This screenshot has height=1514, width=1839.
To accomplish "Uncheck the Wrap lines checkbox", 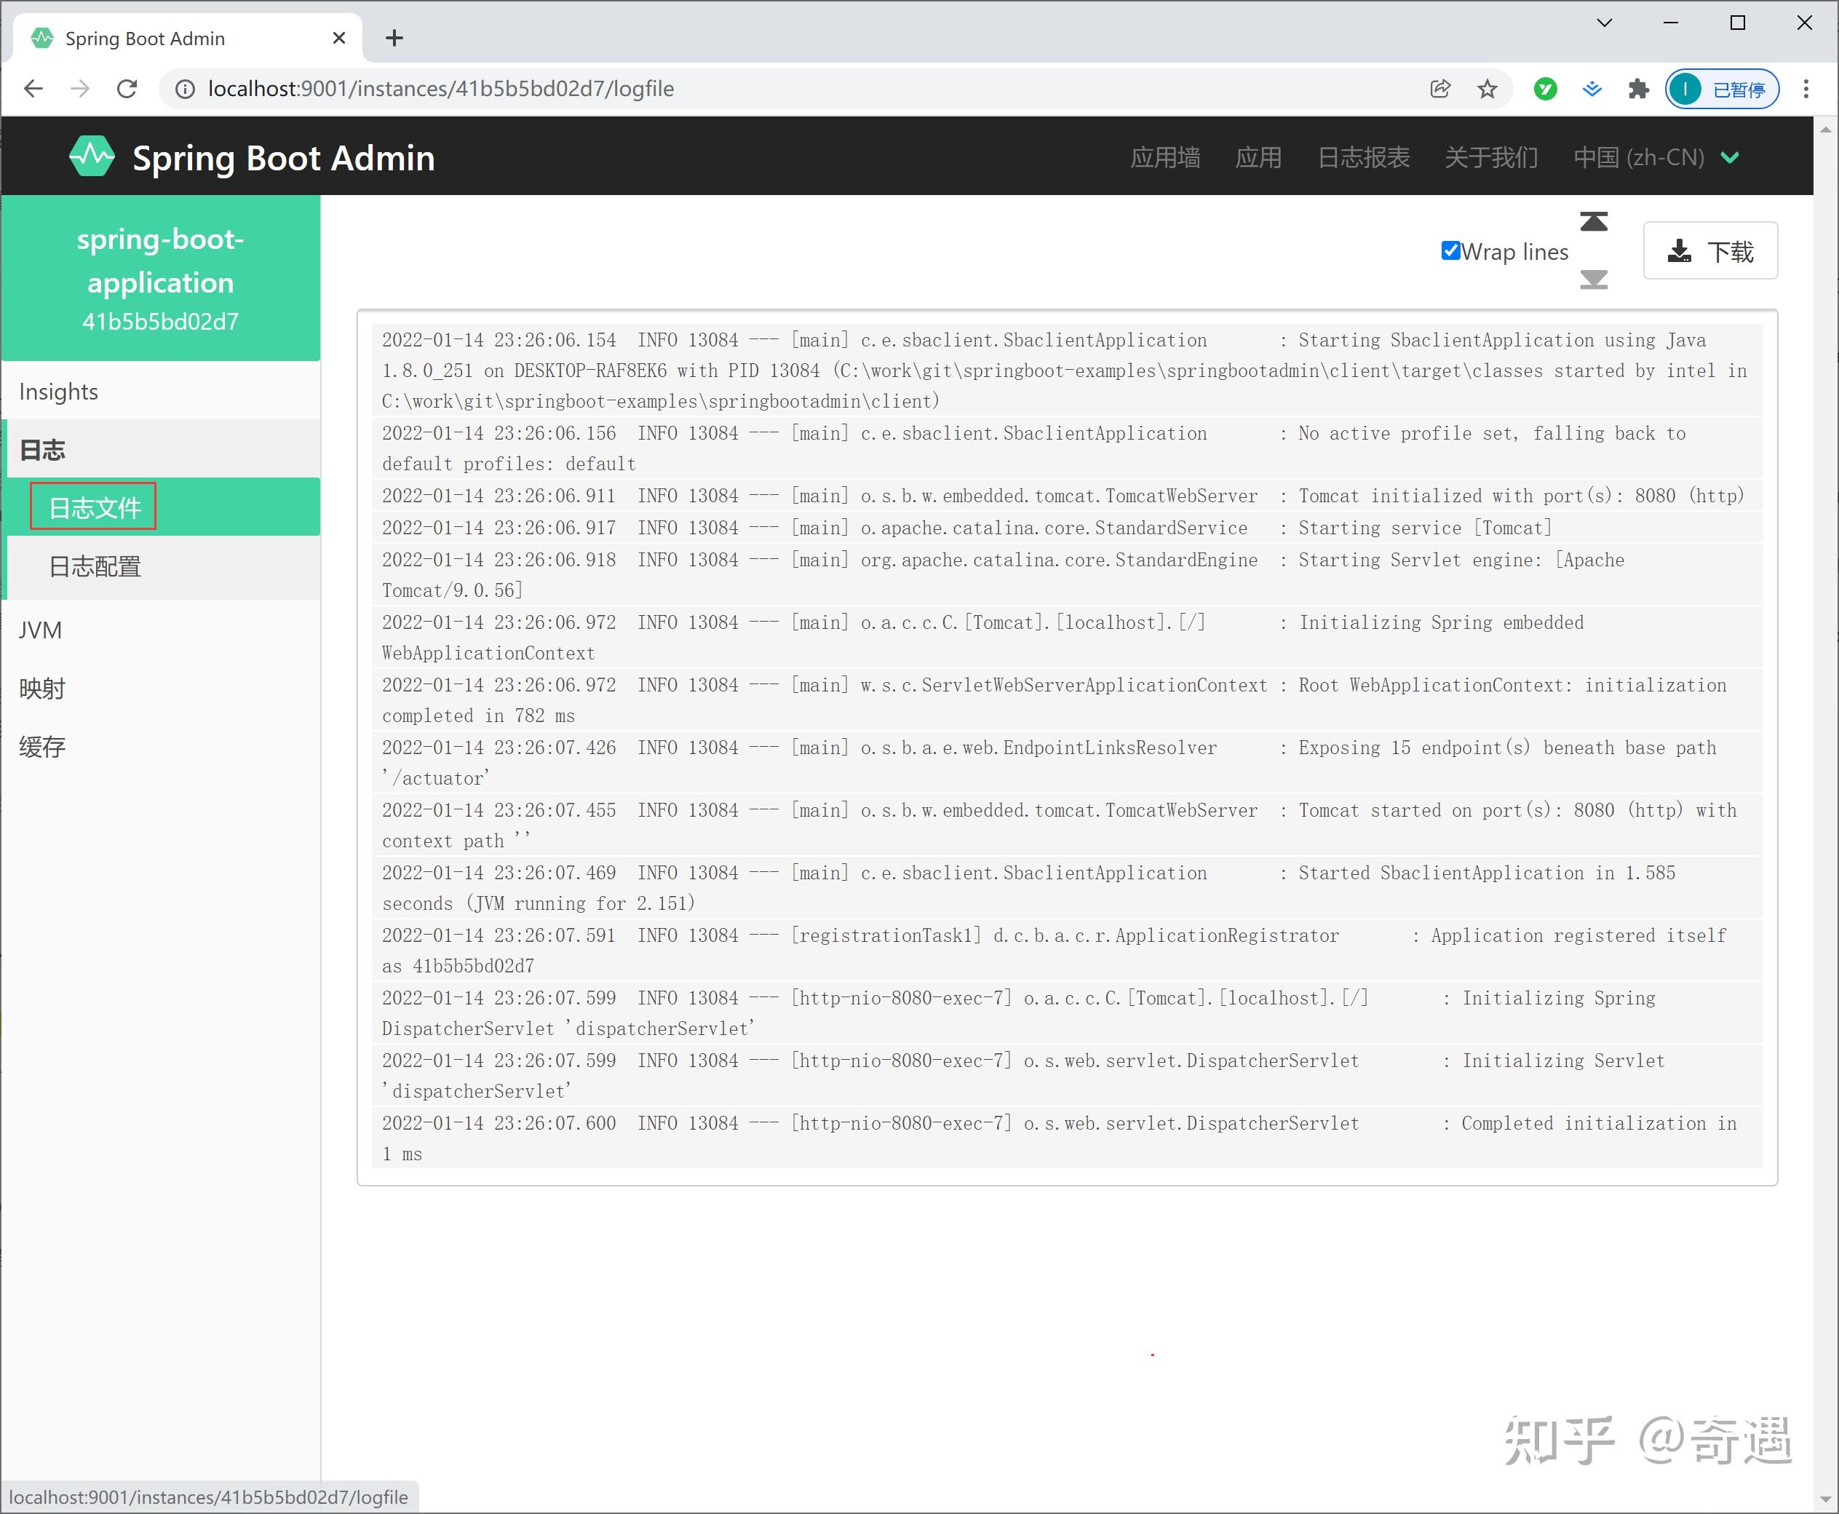I will click(x=1450, y=250).
